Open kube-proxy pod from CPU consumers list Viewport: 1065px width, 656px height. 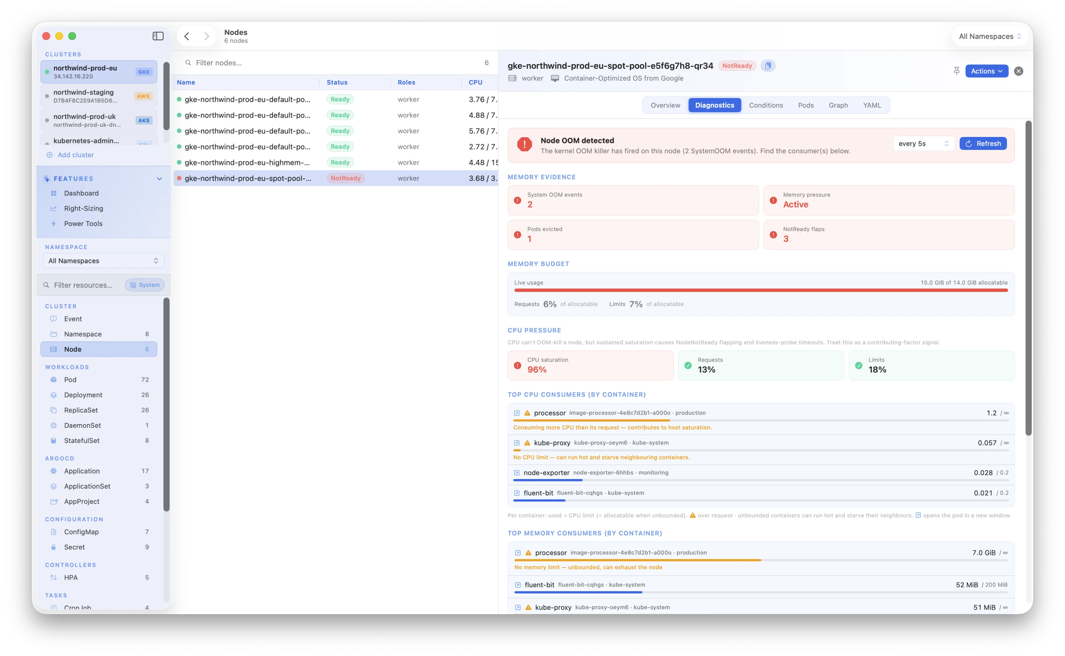tap(516, 443)
